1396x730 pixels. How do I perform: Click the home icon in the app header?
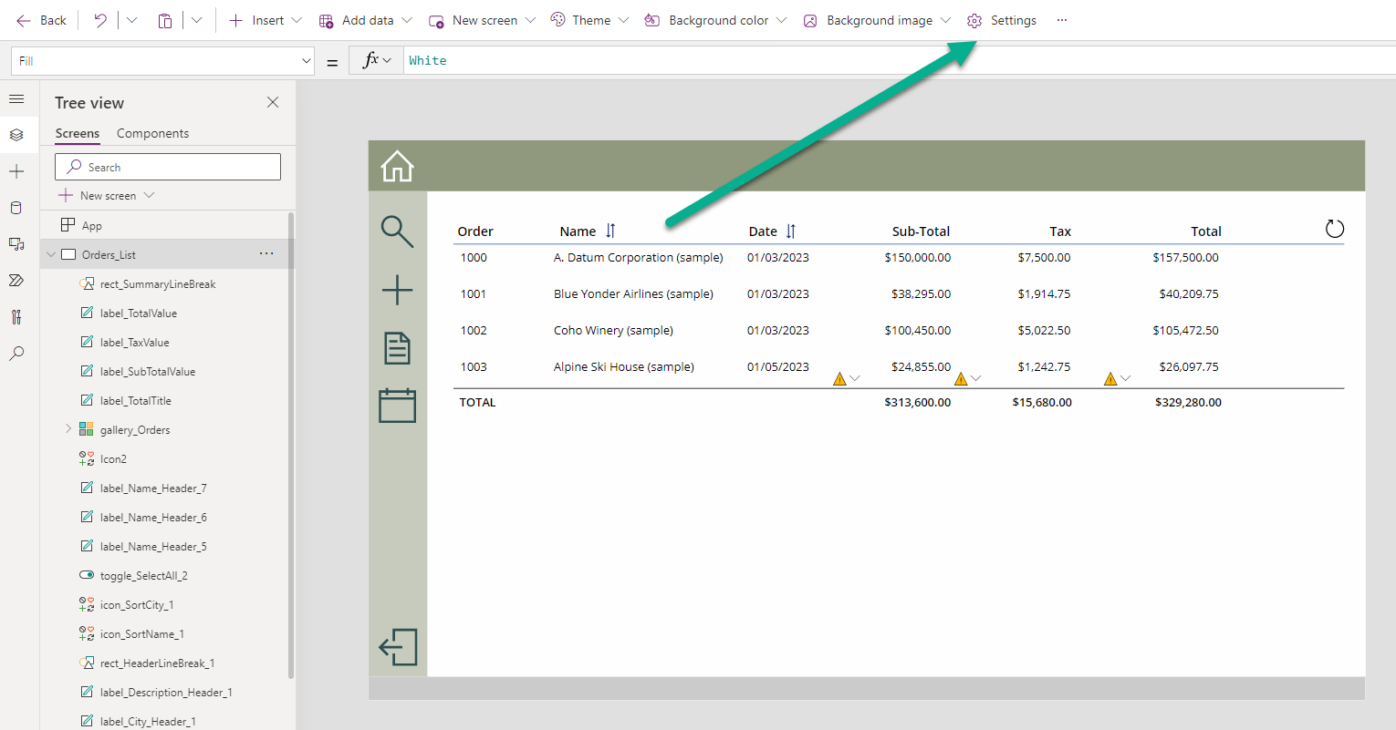tap(396, 166)
